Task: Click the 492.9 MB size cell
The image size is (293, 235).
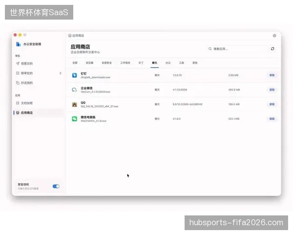Action: pyautogui.click(x=234, y=90)
